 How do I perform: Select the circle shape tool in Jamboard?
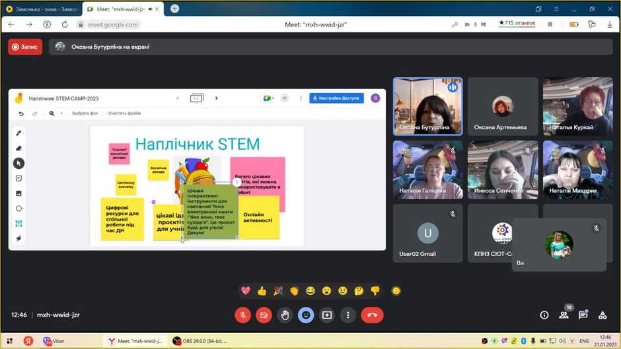point(18,208)
